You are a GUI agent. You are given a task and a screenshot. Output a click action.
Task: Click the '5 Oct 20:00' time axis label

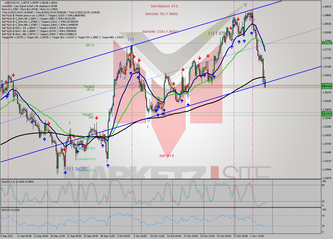tap(140, 236)
